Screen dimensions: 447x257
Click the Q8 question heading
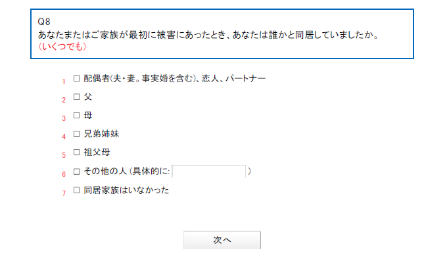coord(44,22)
